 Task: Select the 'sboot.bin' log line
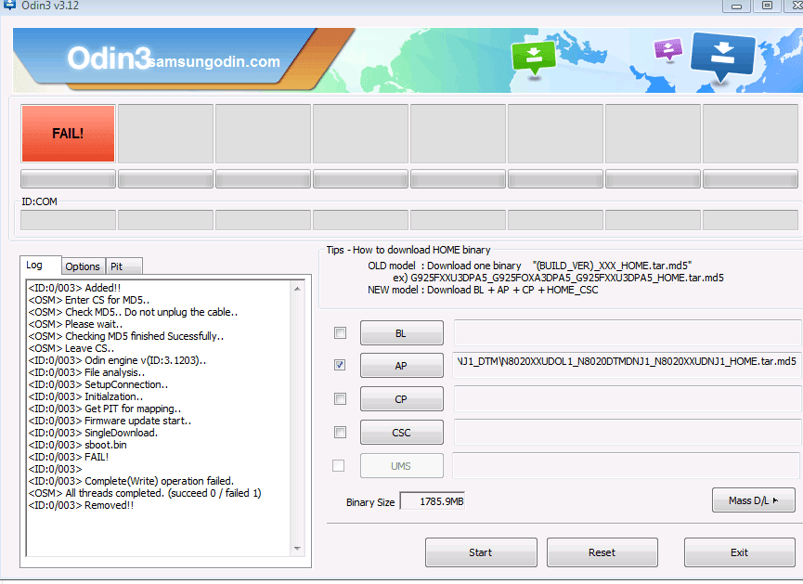77,445
